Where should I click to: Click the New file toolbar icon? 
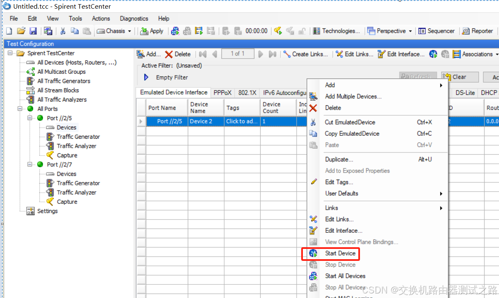pos(9,31)
